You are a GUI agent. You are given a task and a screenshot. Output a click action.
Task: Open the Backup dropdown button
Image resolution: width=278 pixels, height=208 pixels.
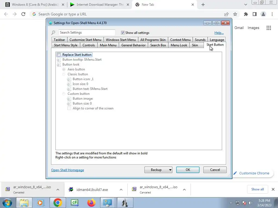point(158,170)
